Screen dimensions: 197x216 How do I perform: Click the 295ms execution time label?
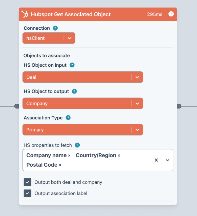pyautogui.click(x=155, y=14)
